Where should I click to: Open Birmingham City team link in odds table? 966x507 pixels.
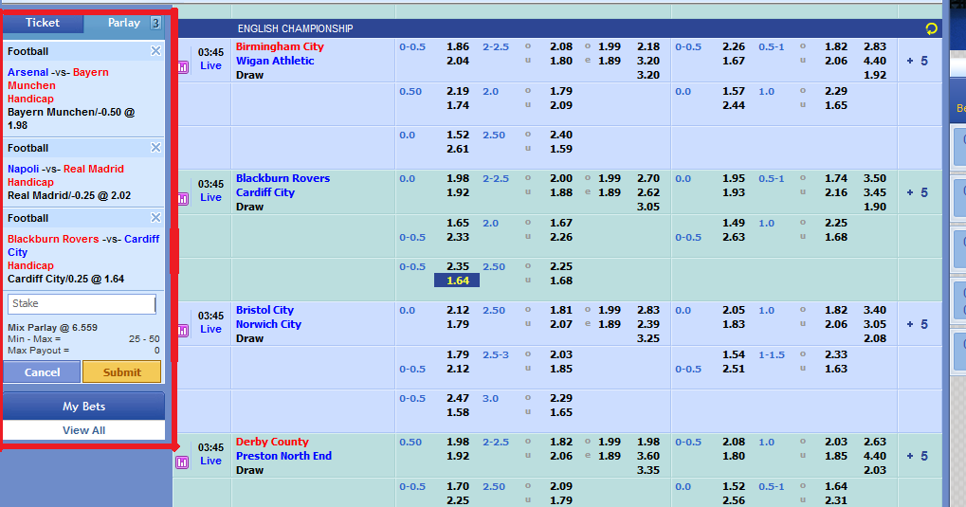(280, 46)
